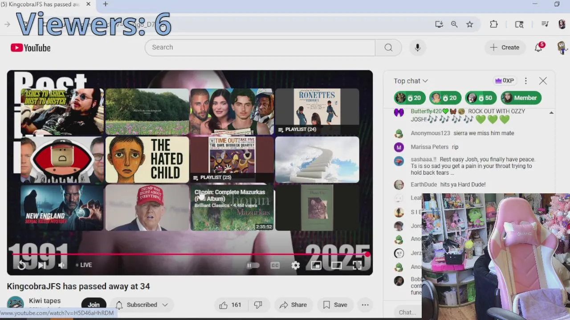This screenshot has width=570, height=320.
Task: Click the YouTube search input field
Action: [x=261, y=48]
